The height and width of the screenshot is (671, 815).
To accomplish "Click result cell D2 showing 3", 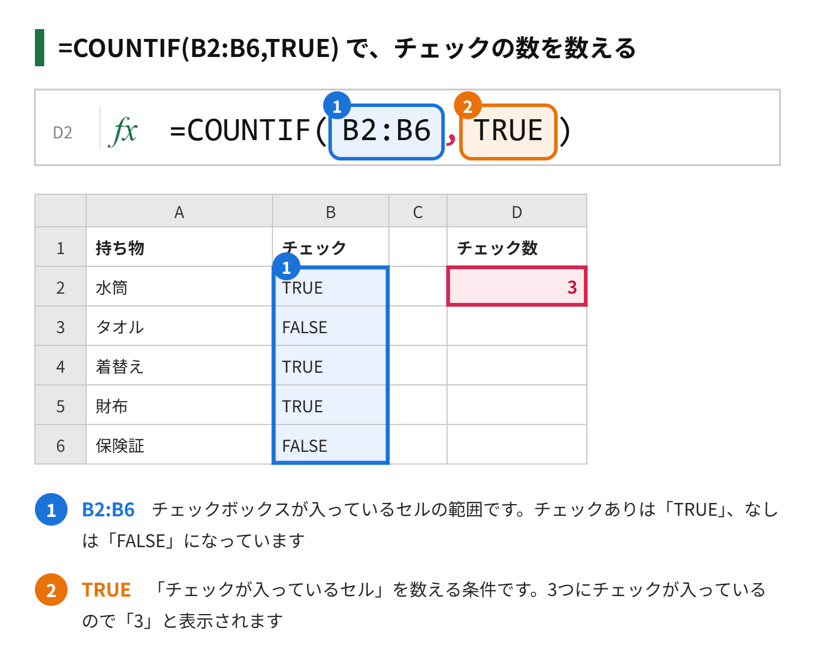I will pyautogui.click(x=517, y=286).
